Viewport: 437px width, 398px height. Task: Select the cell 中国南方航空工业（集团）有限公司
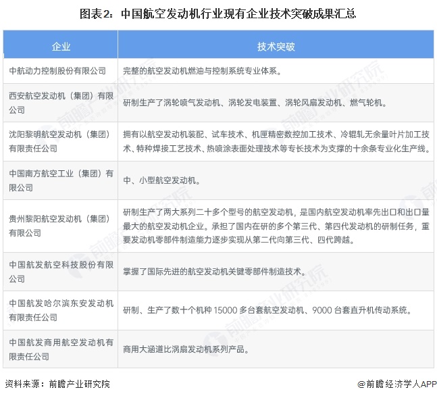point(61,180)
